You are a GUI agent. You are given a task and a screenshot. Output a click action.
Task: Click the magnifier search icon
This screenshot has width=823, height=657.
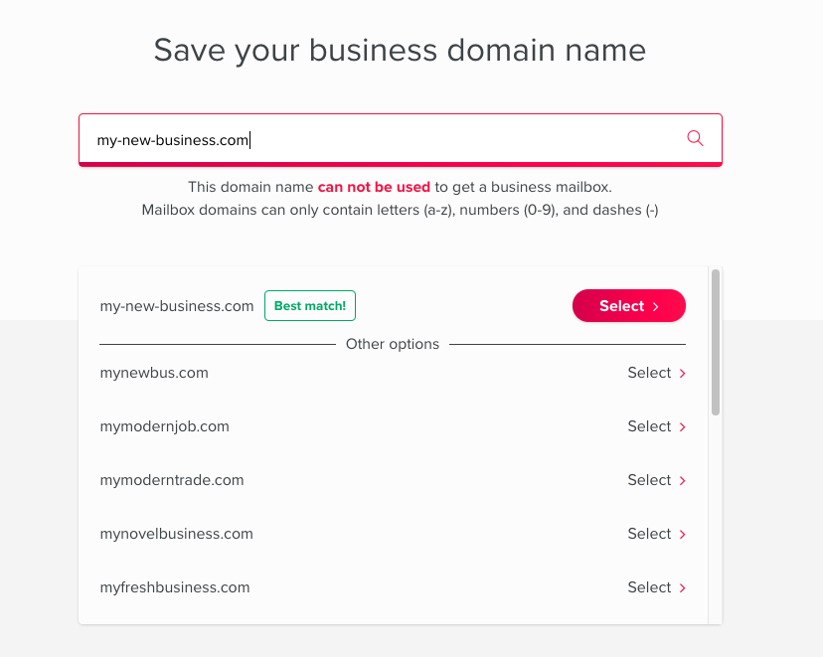point(695,138)
